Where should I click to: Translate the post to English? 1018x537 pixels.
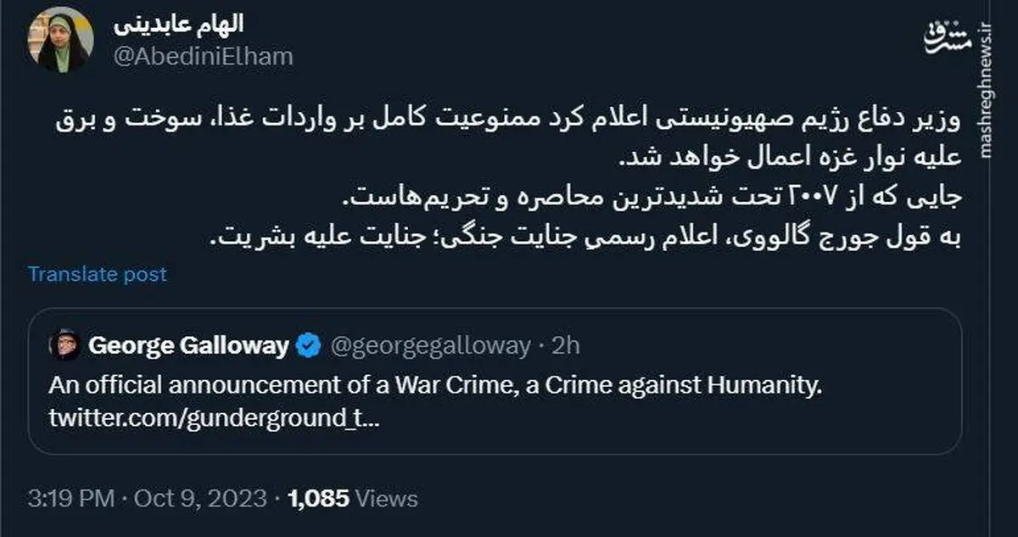click(98, 274)
